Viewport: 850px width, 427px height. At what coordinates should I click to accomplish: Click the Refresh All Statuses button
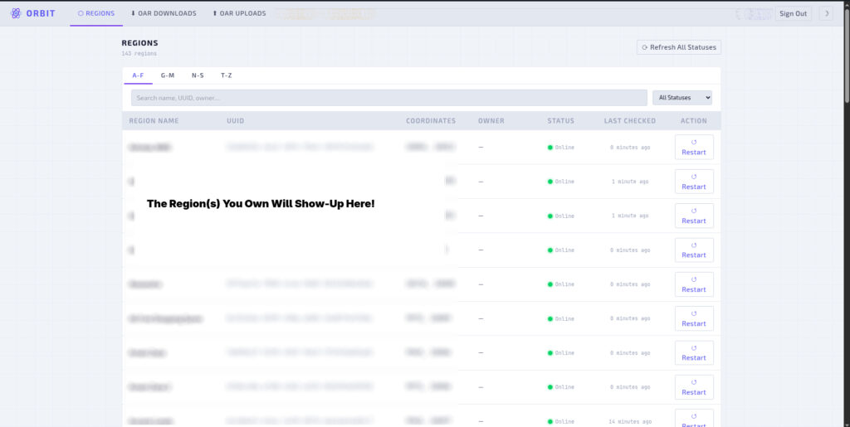[678, 47]
